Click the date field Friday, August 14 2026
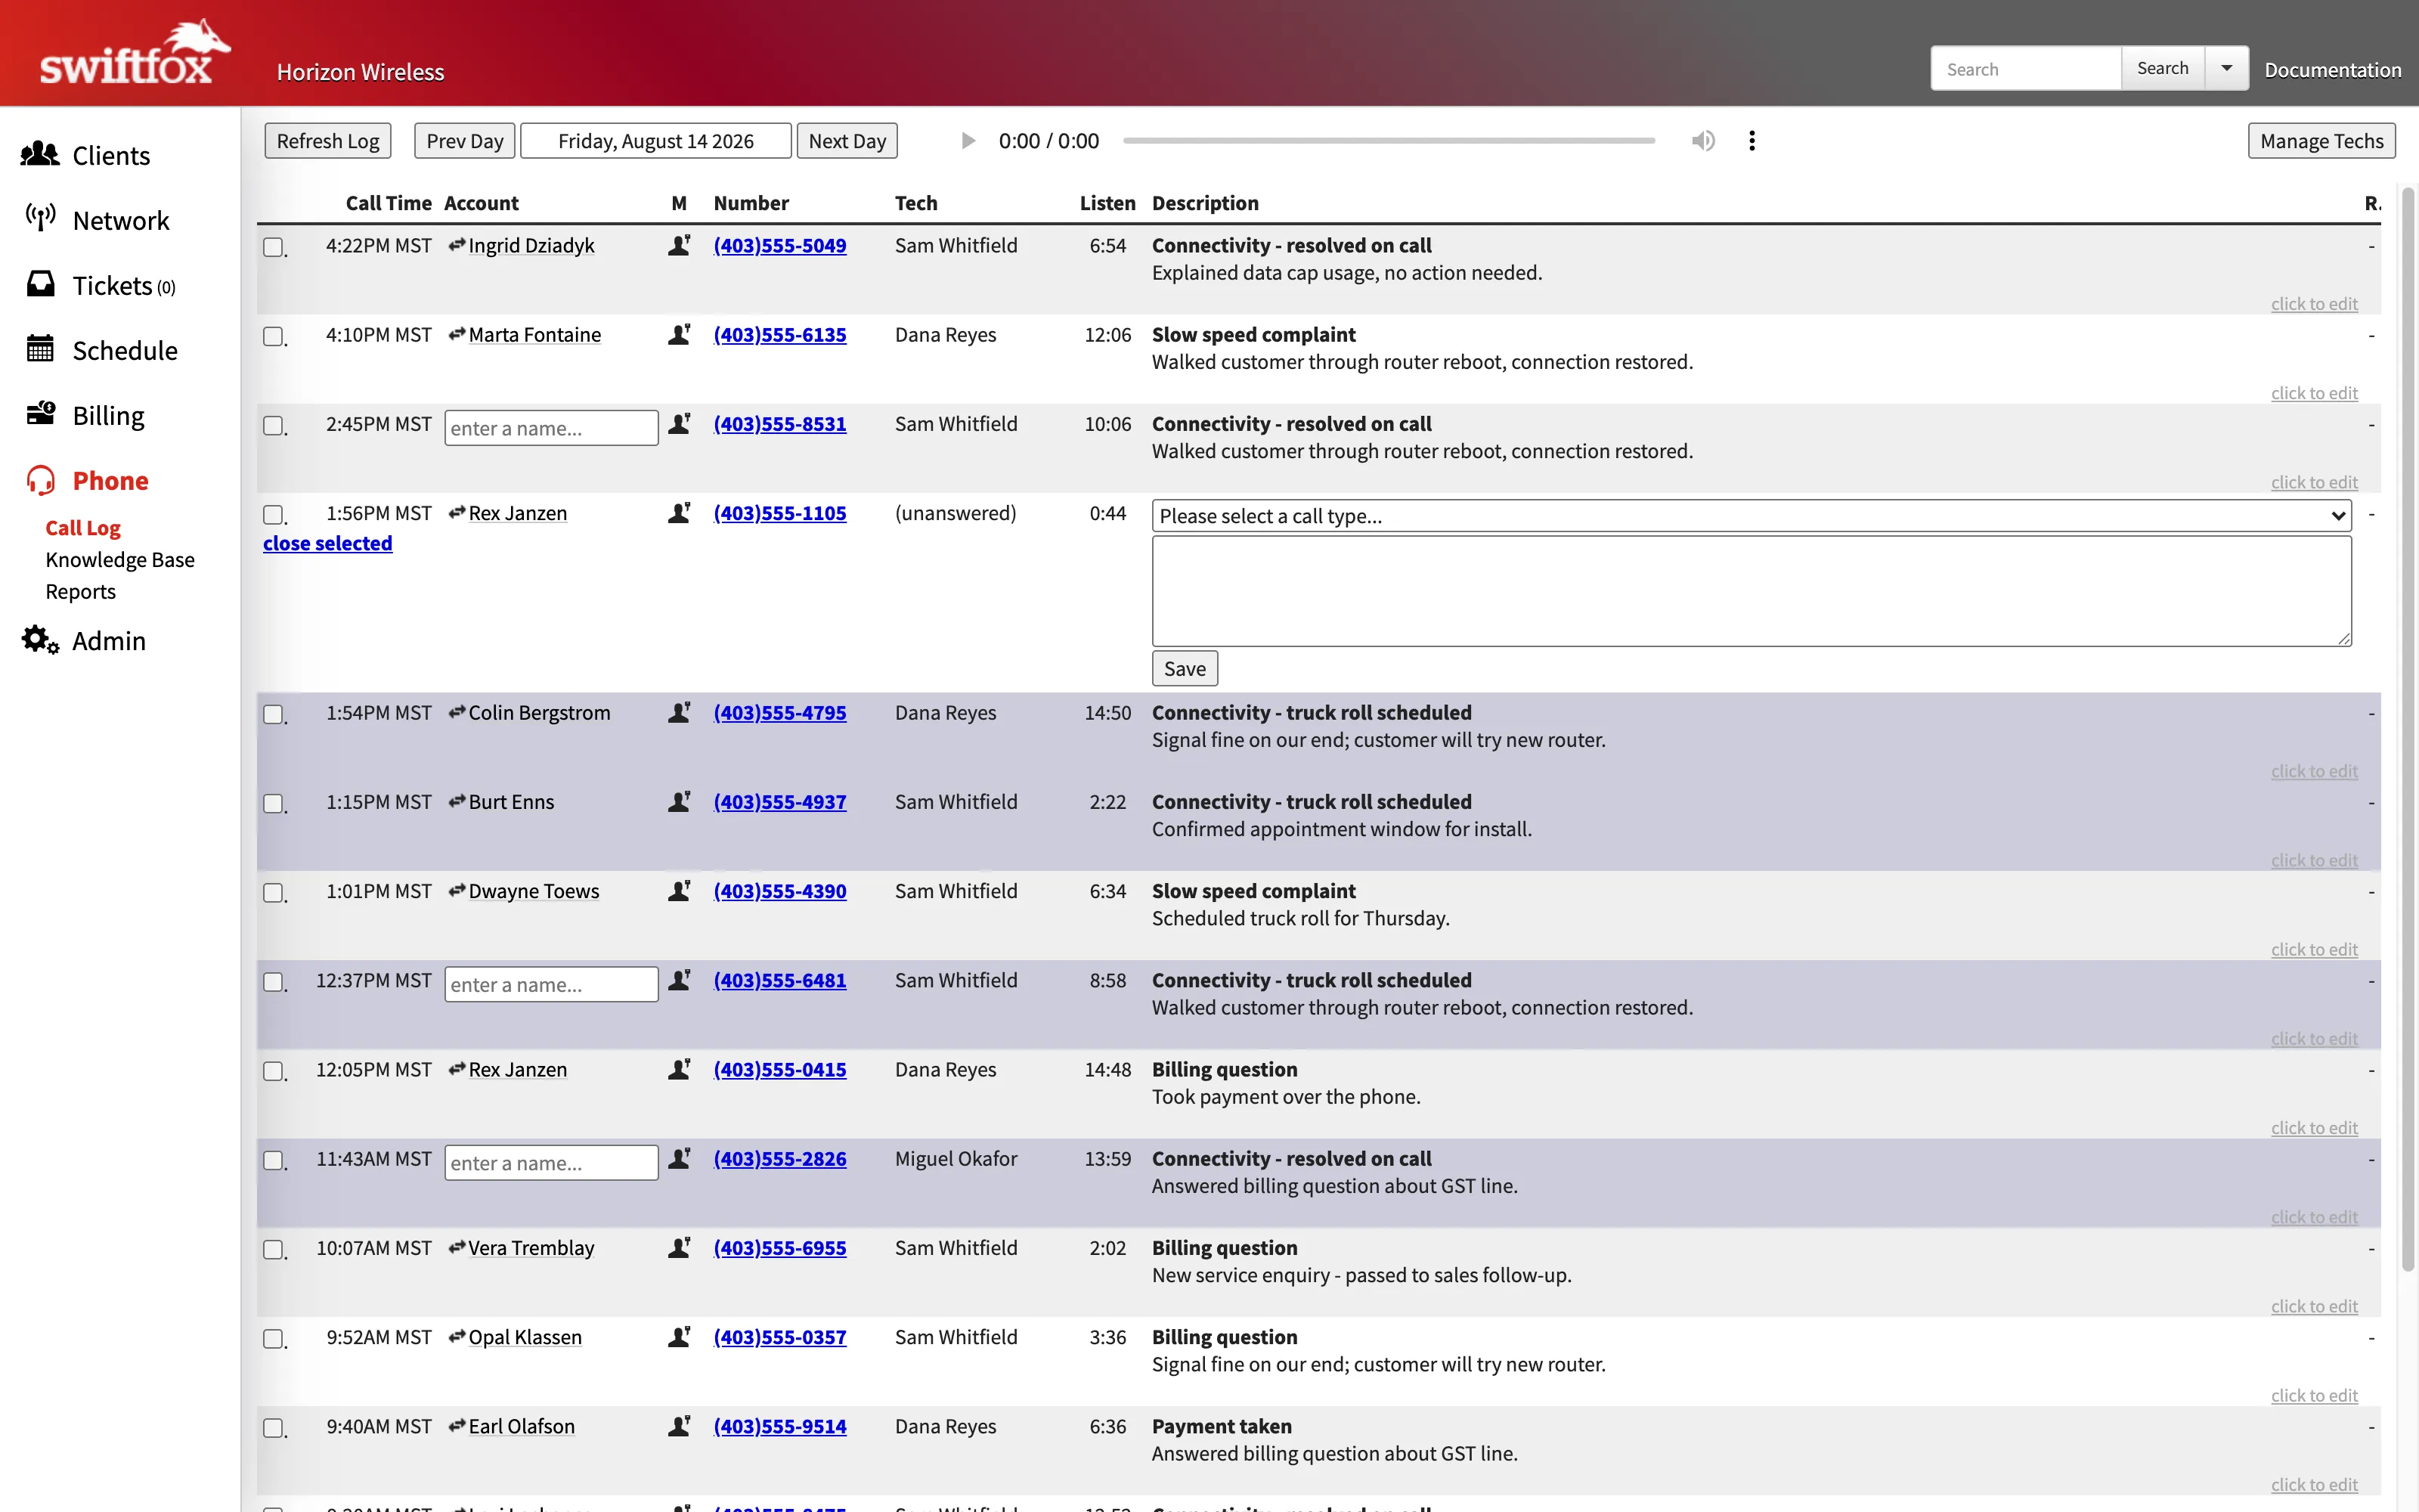This screenshot has width=2419, height=1512. click(655, 141)
